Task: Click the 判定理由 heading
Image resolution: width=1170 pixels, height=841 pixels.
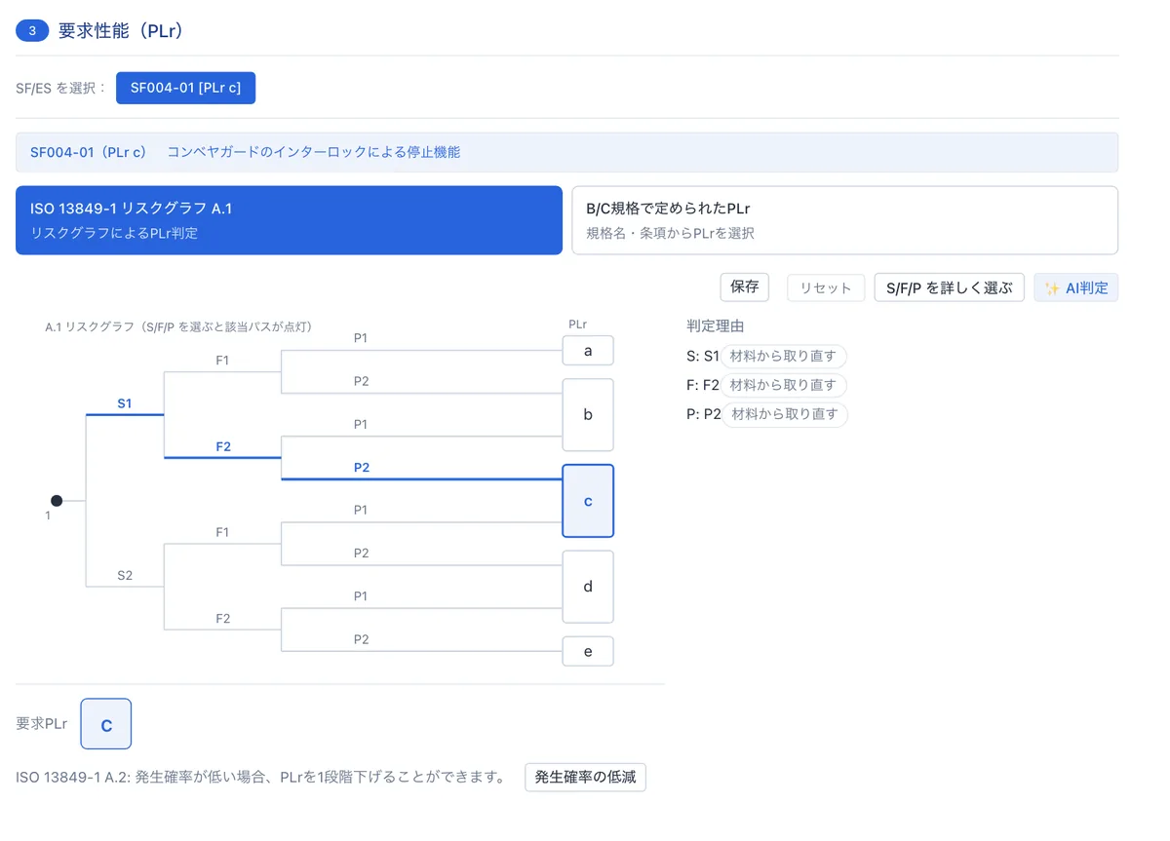Action: click(716, 326)
